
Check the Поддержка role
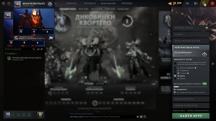[x=175, y=71]
